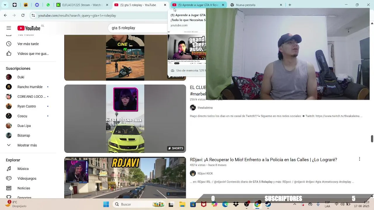Open the yellow car Shorts thumbnail
The height and width of the screenshot is (210, 374).
pyautogui.click(x=125, y=119)
